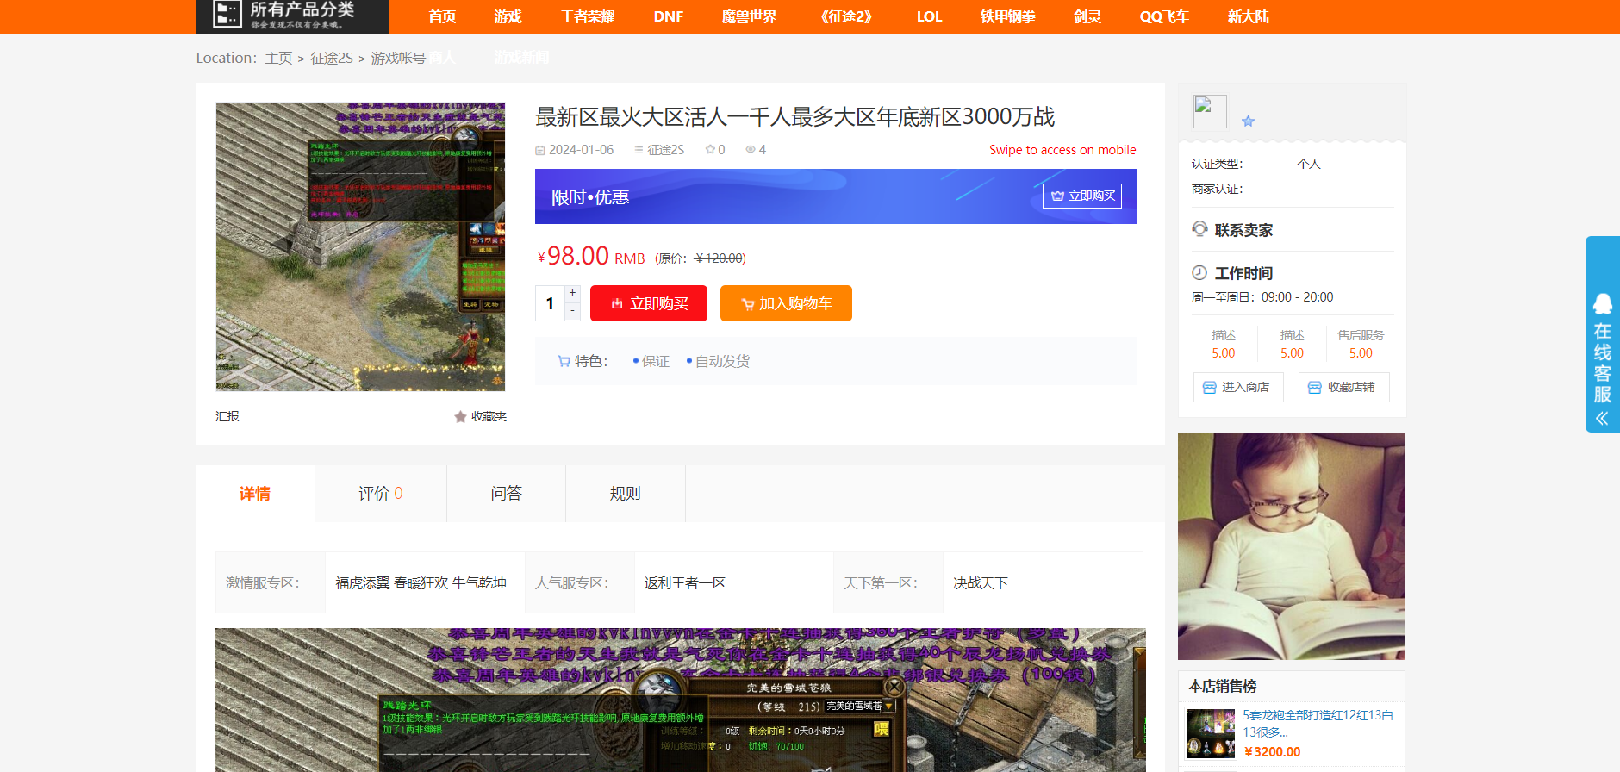Image resolution: width=1620 pixels, height=772 pixels.
Task: Click the orange 加入购物车 button
Action: tap(786, 303)
